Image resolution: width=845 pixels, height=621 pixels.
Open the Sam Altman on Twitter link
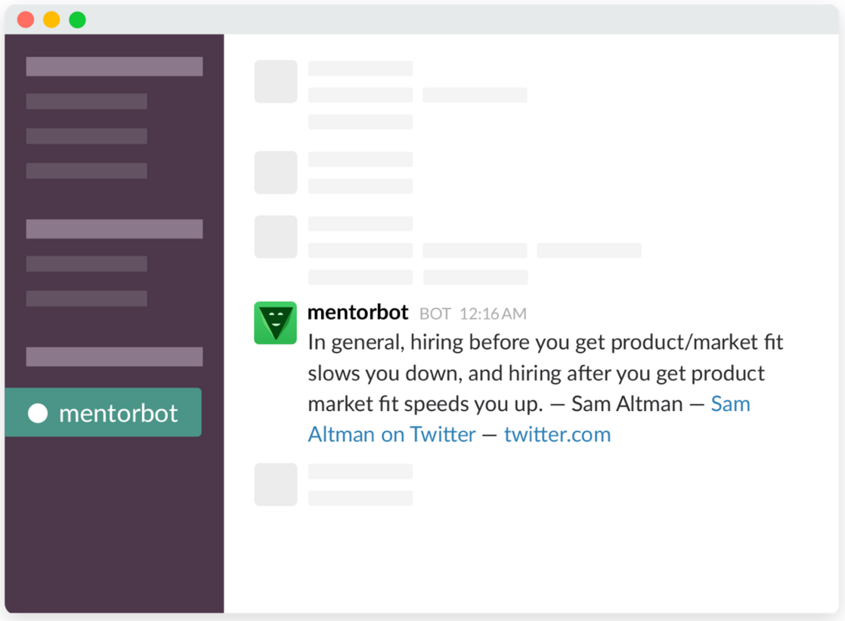pyautogui.click(x=392, y=434)
